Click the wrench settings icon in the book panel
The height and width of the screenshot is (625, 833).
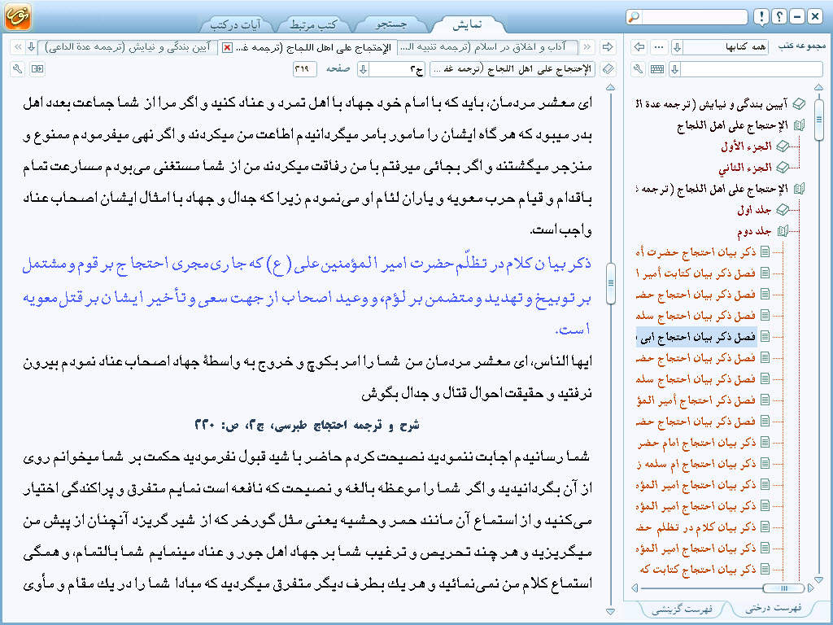639,69
